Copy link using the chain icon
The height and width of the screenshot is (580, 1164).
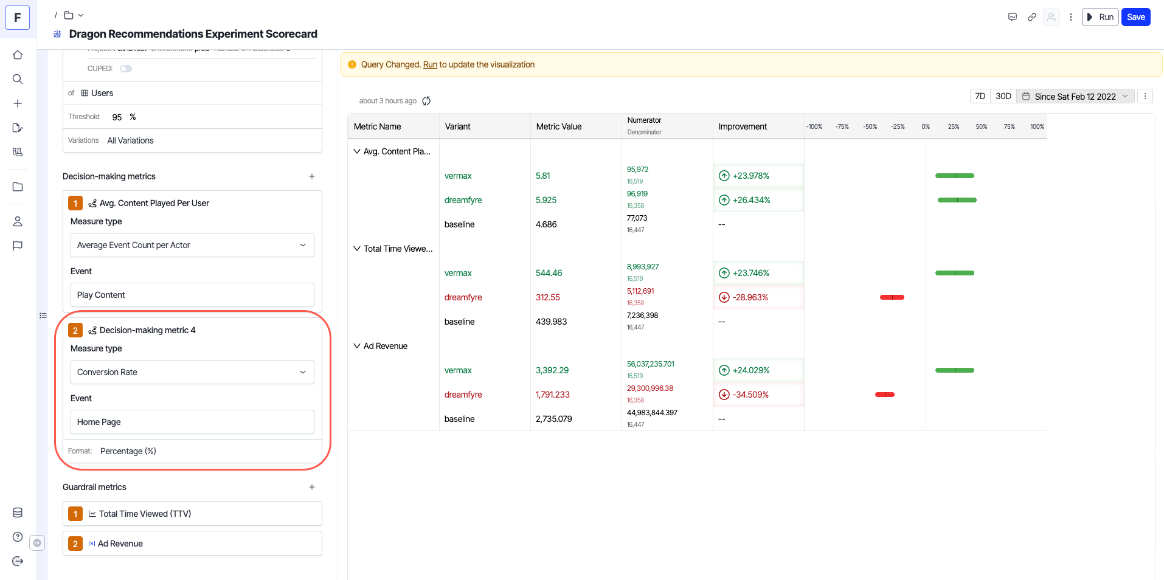pyautogui.click(x=1032, y=17)
